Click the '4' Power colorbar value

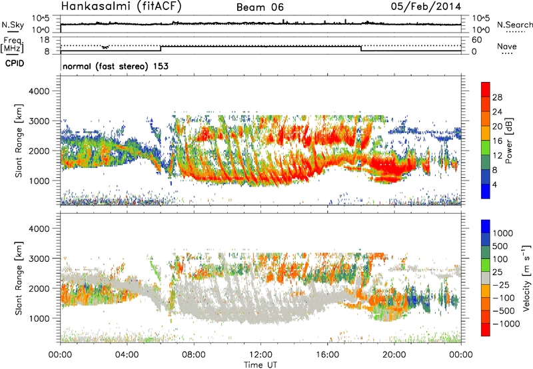coord(494,184)
